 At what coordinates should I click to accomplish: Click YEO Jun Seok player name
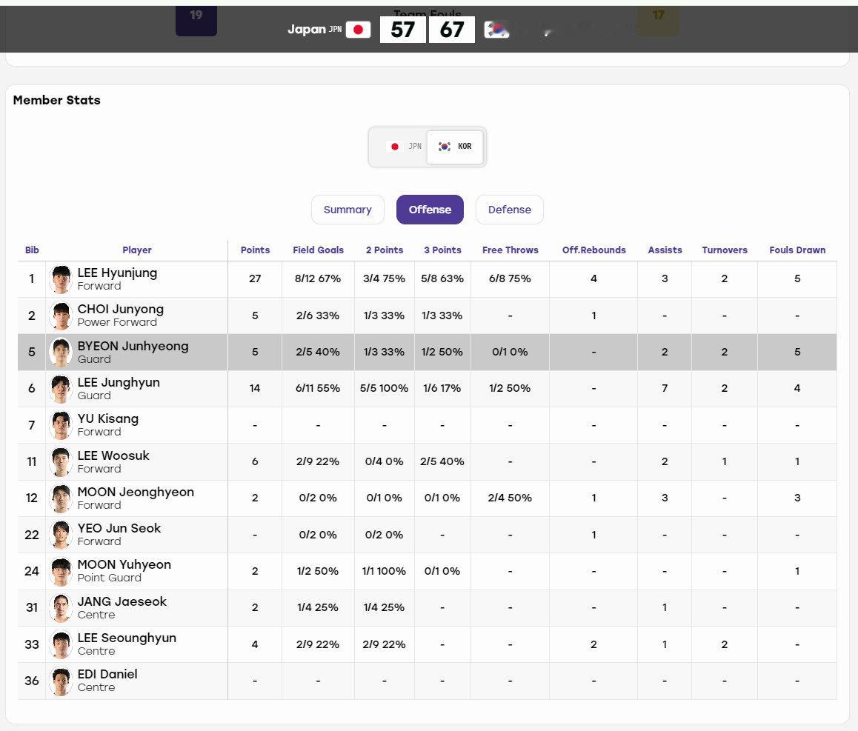pos(119,528)
